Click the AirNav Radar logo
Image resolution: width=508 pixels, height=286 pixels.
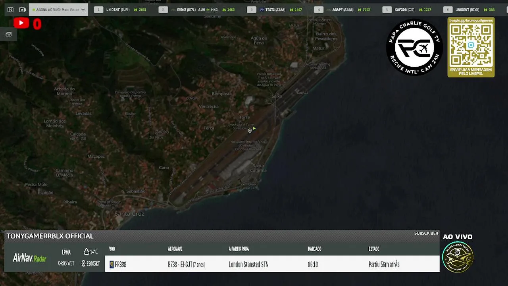point(29,258)
